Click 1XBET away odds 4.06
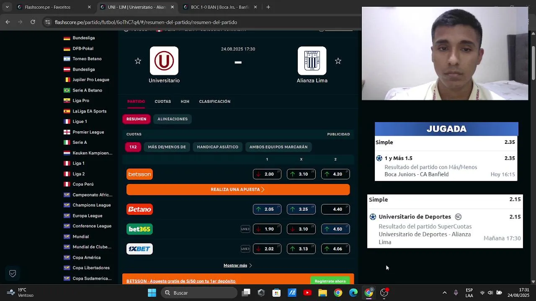The width and height of the screenshot is (536, 301). (335, 249)
